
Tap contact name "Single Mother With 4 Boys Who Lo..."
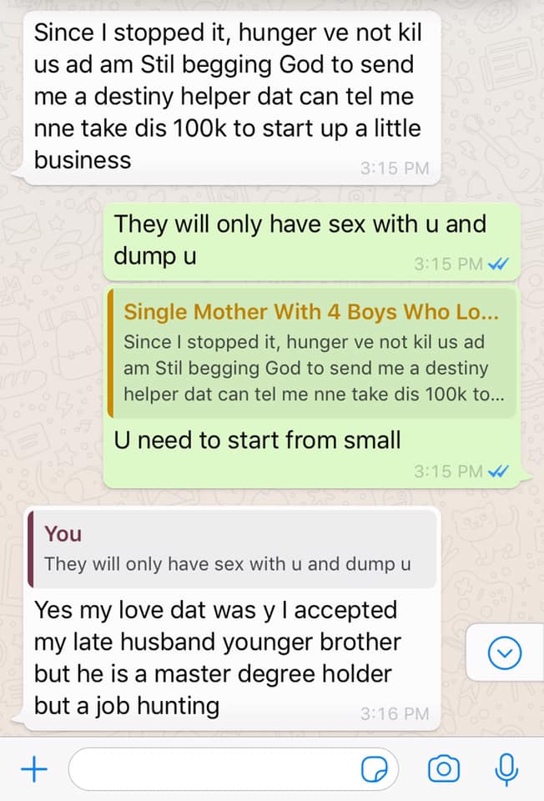point(311,311)
